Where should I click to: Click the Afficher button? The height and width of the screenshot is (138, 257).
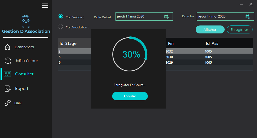point(210,29)
